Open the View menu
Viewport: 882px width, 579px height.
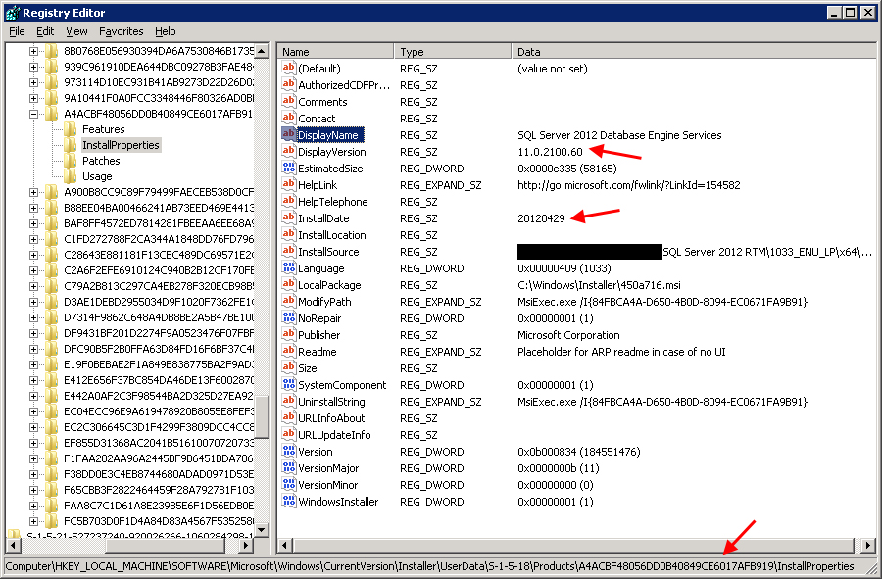[x=76, y=31]
